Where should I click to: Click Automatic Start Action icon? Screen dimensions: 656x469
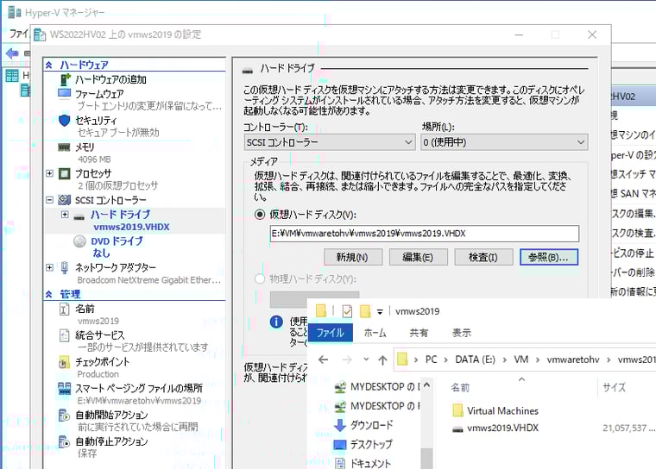click(64, 416)
